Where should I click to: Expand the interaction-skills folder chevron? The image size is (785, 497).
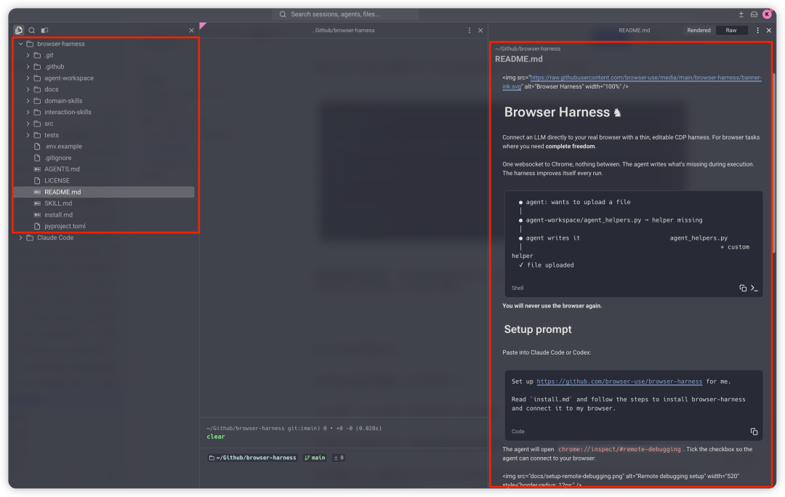coord(28,112)
